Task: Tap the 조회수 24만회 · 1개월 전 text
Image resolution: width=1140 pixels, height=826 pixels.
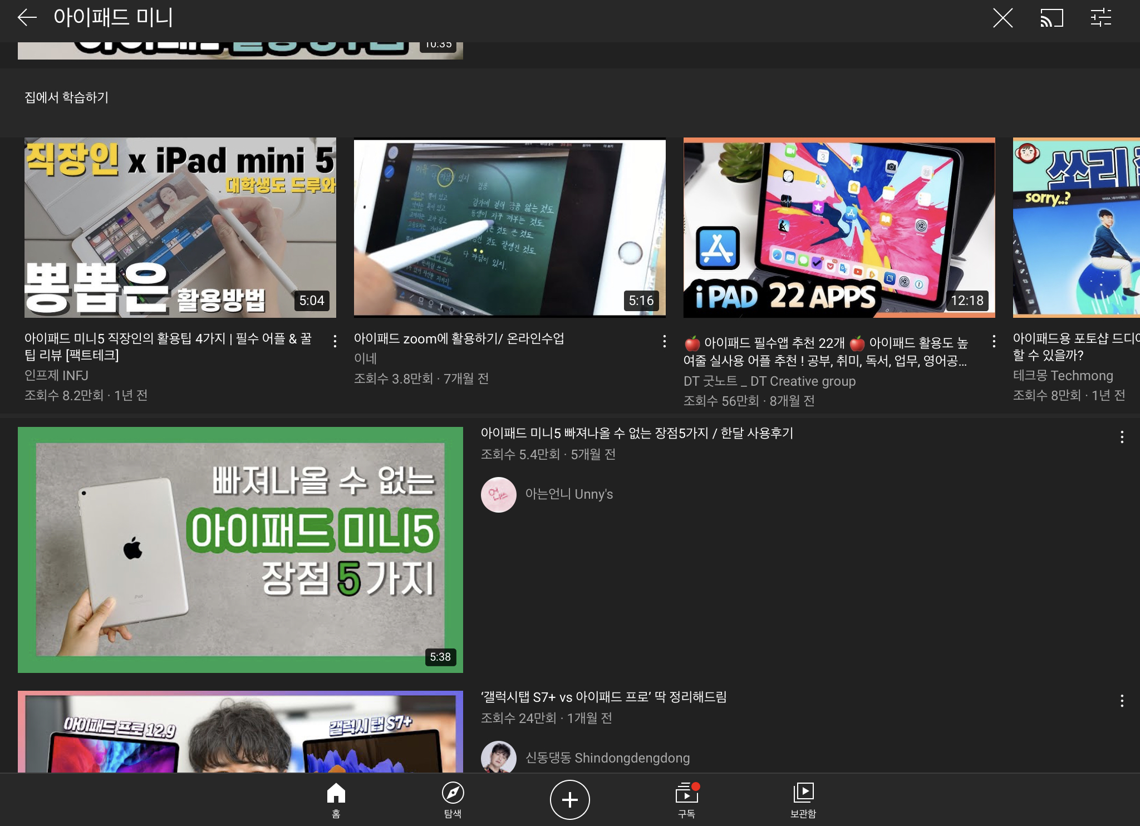Action: 547,718
